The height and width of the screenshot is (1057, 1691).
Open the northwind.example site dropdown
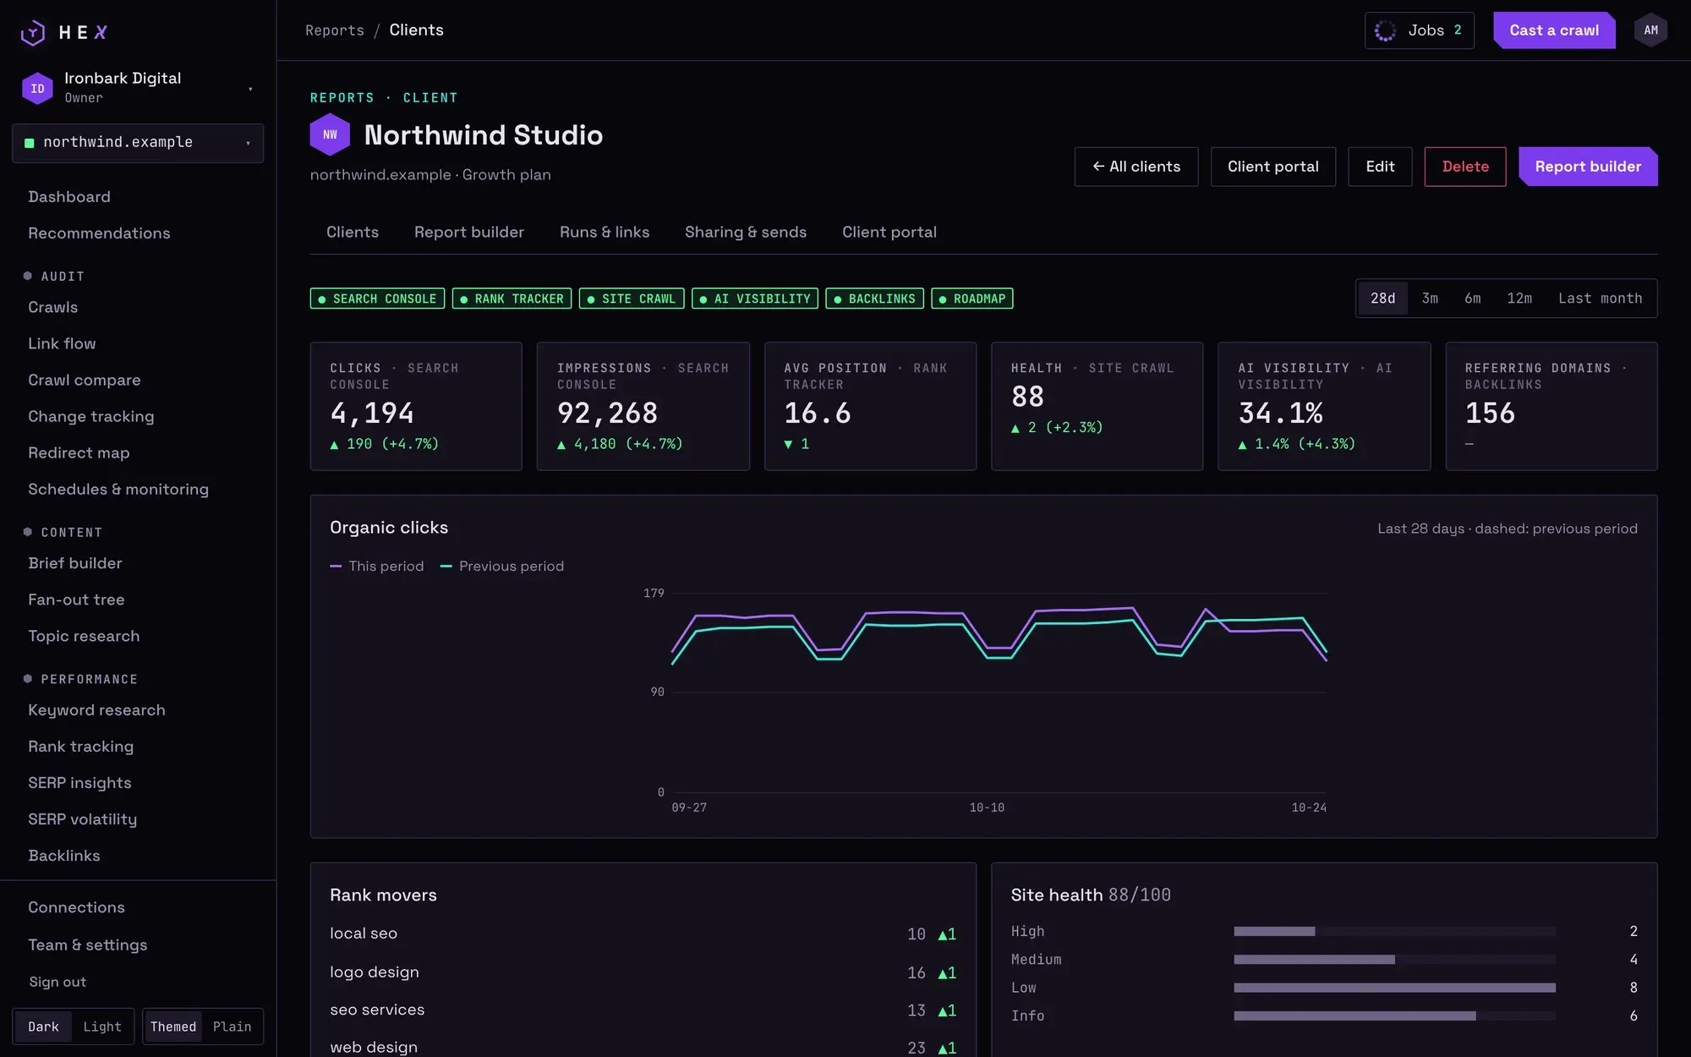click(x=138, y=143)
